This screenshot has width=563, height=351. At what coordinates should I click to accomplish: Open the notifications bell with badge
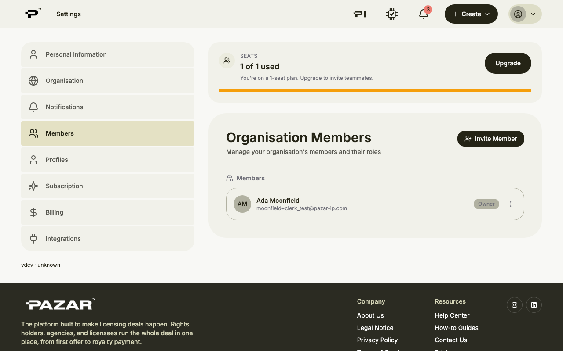point(424,14)
